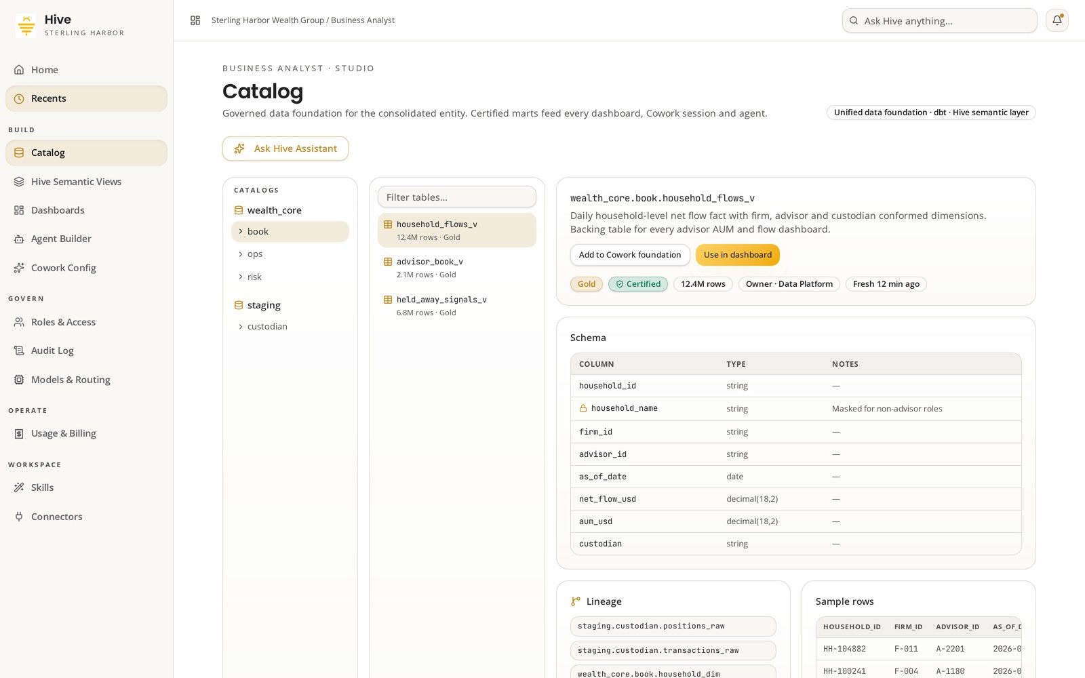
Task: Click the grid icon beside the breadcrumb
Action: (x=195, y=20)
